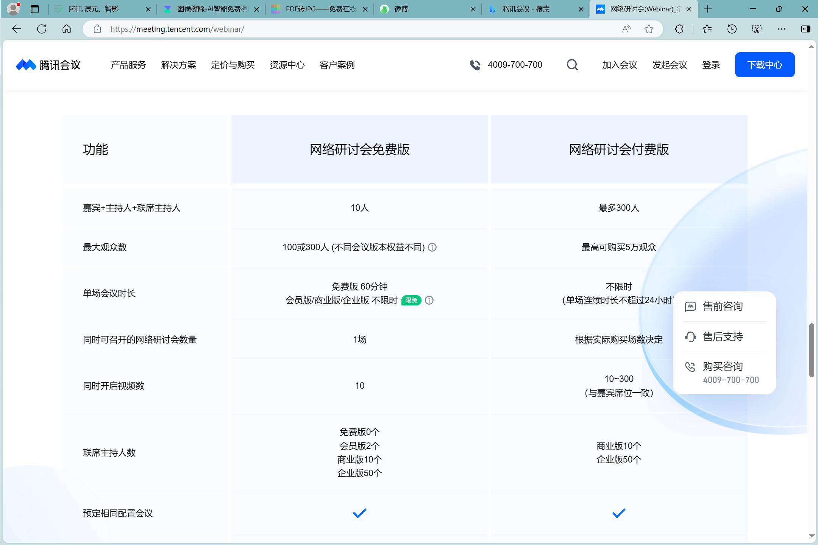Click info icon next to 最大观众数 free value
The width and height of the screenshot is (818, 545).
point(432,247)
